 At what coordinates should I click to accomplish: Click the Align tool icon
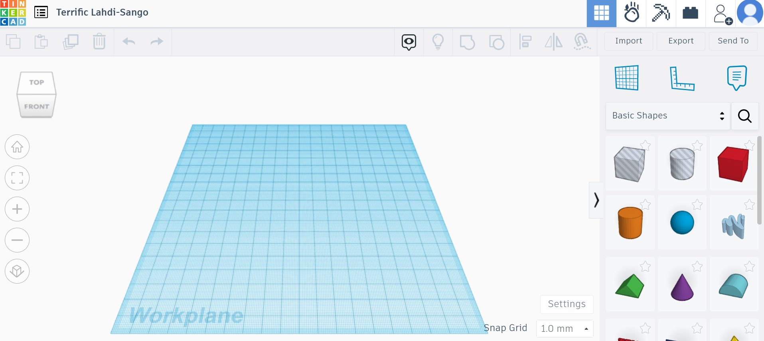(x=525, y=41)
